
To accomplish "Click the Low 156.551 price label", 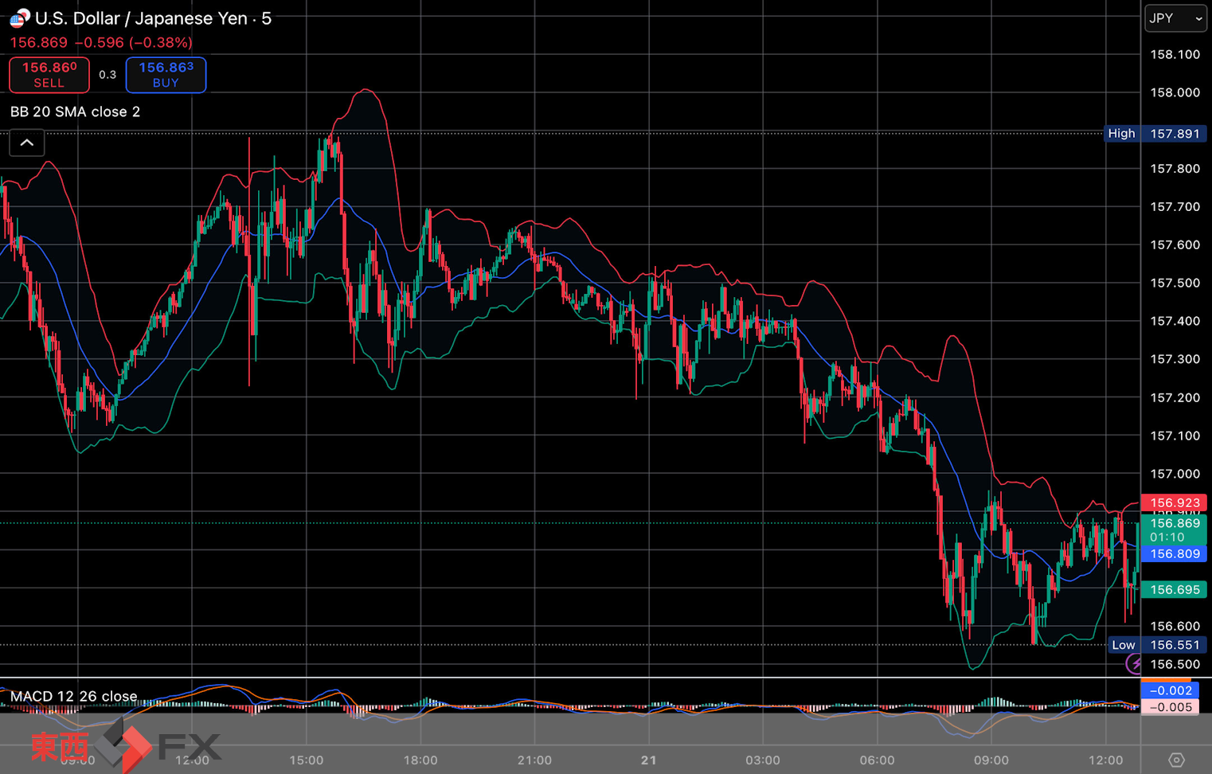I will click(x=1156, y=645).
